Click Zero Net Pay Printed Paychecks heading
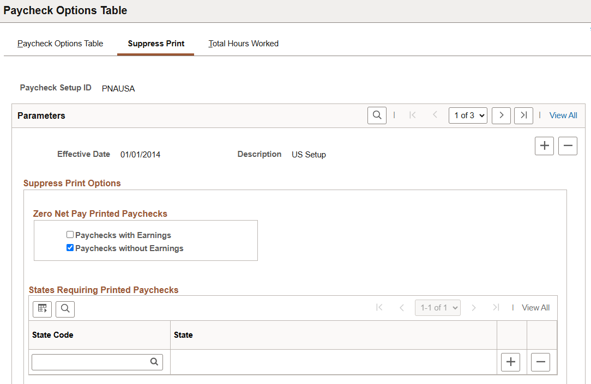The height and width of the screenshot is (384, 591). (100, 214)
